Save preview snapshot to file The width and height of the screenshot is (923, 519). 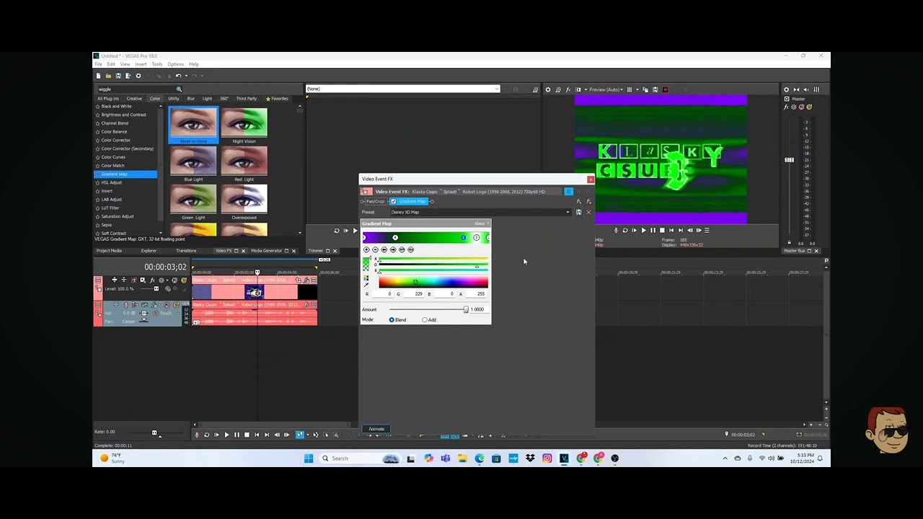pos(655,89)
